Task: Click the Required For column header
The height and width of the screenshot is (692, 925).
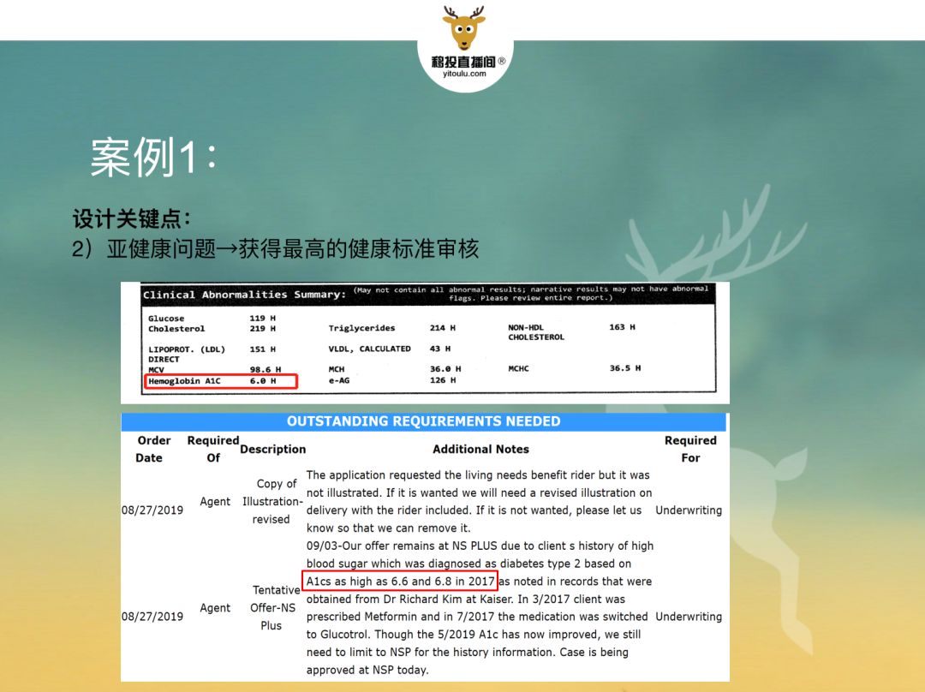Action: point(690,449)
